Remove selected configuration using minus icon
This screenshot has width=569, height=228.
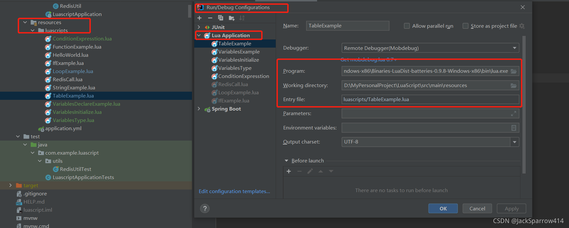tap(210, 18)
